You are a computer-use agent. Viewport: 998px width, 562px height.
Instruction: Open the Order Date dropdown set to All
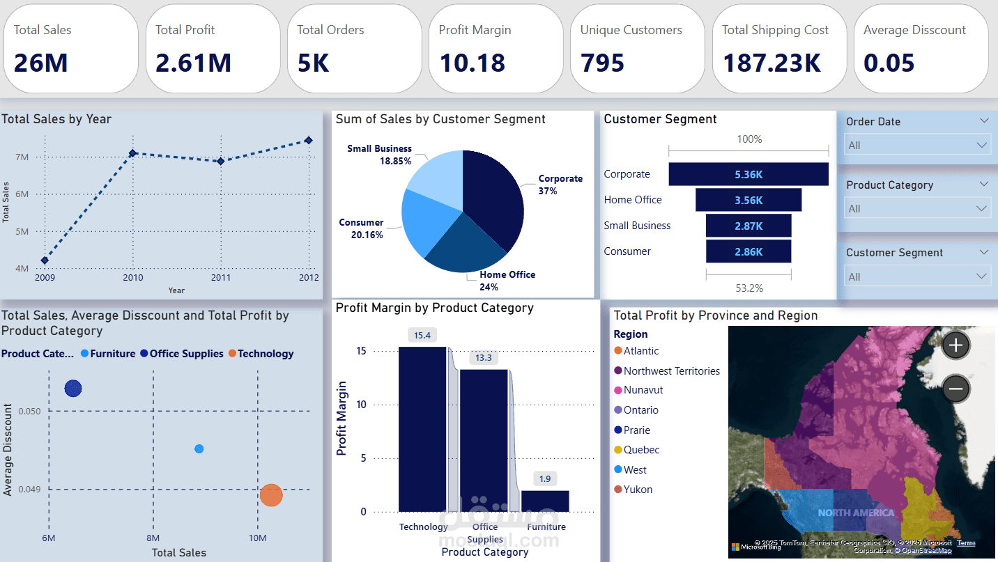[x=917, y=146]
